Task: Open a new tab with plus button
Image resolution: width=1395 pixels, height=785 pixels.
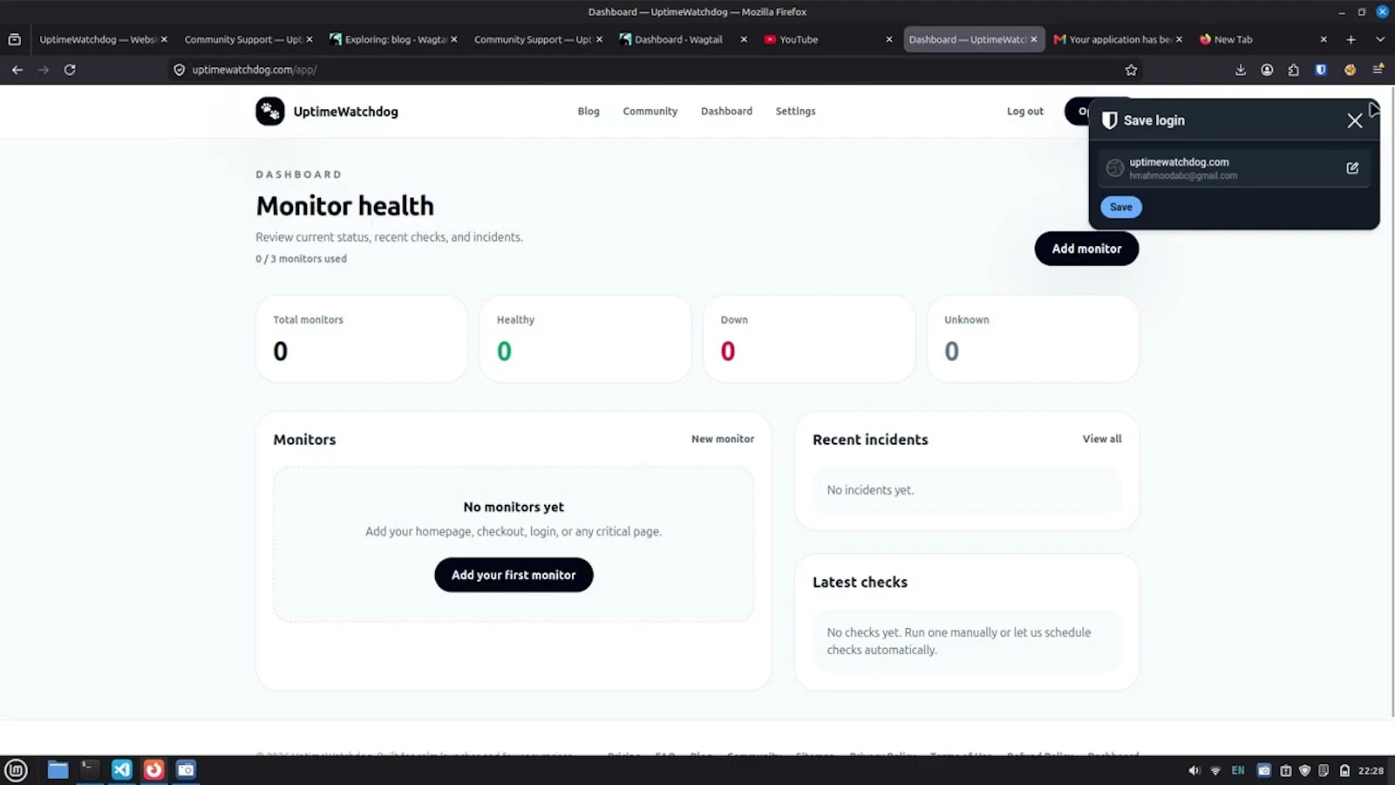Action: coord(1351,39)
